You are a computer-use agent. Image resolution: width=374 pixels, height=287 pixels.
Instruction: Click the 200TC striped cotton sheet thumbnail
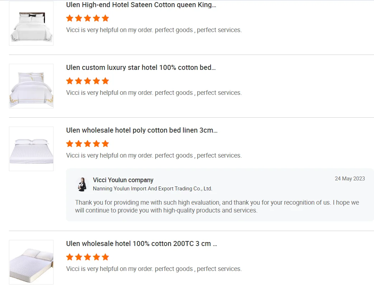tap(31, 262)
